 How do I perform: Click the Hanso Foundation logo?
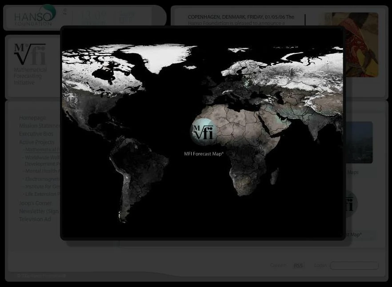pyautogui.click(x=35, y=15)
